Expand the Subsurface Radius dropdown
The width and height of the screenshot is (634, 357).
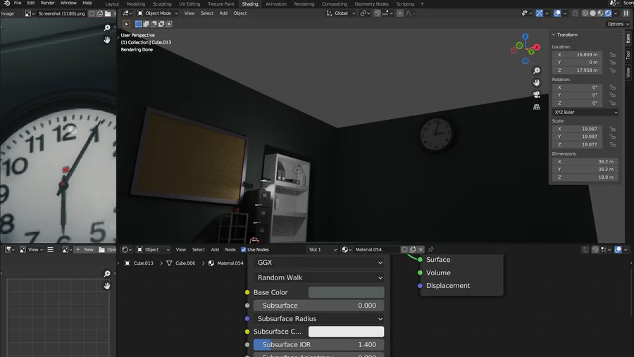point(318,318)
